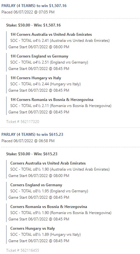Click Stake $50.00 Win $615.23 line
The image size is (140, 254).
[32, 154]
